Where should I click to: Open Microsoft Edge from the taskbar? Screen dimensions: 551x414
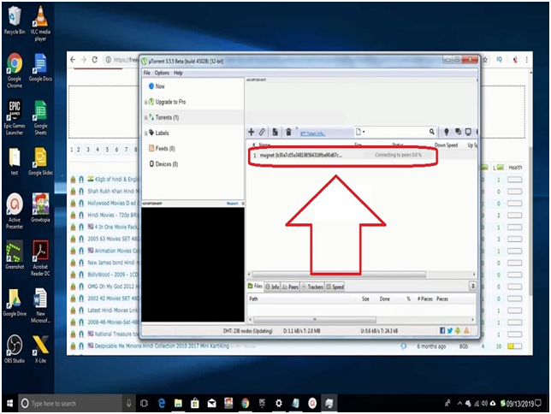click(162, 403)
